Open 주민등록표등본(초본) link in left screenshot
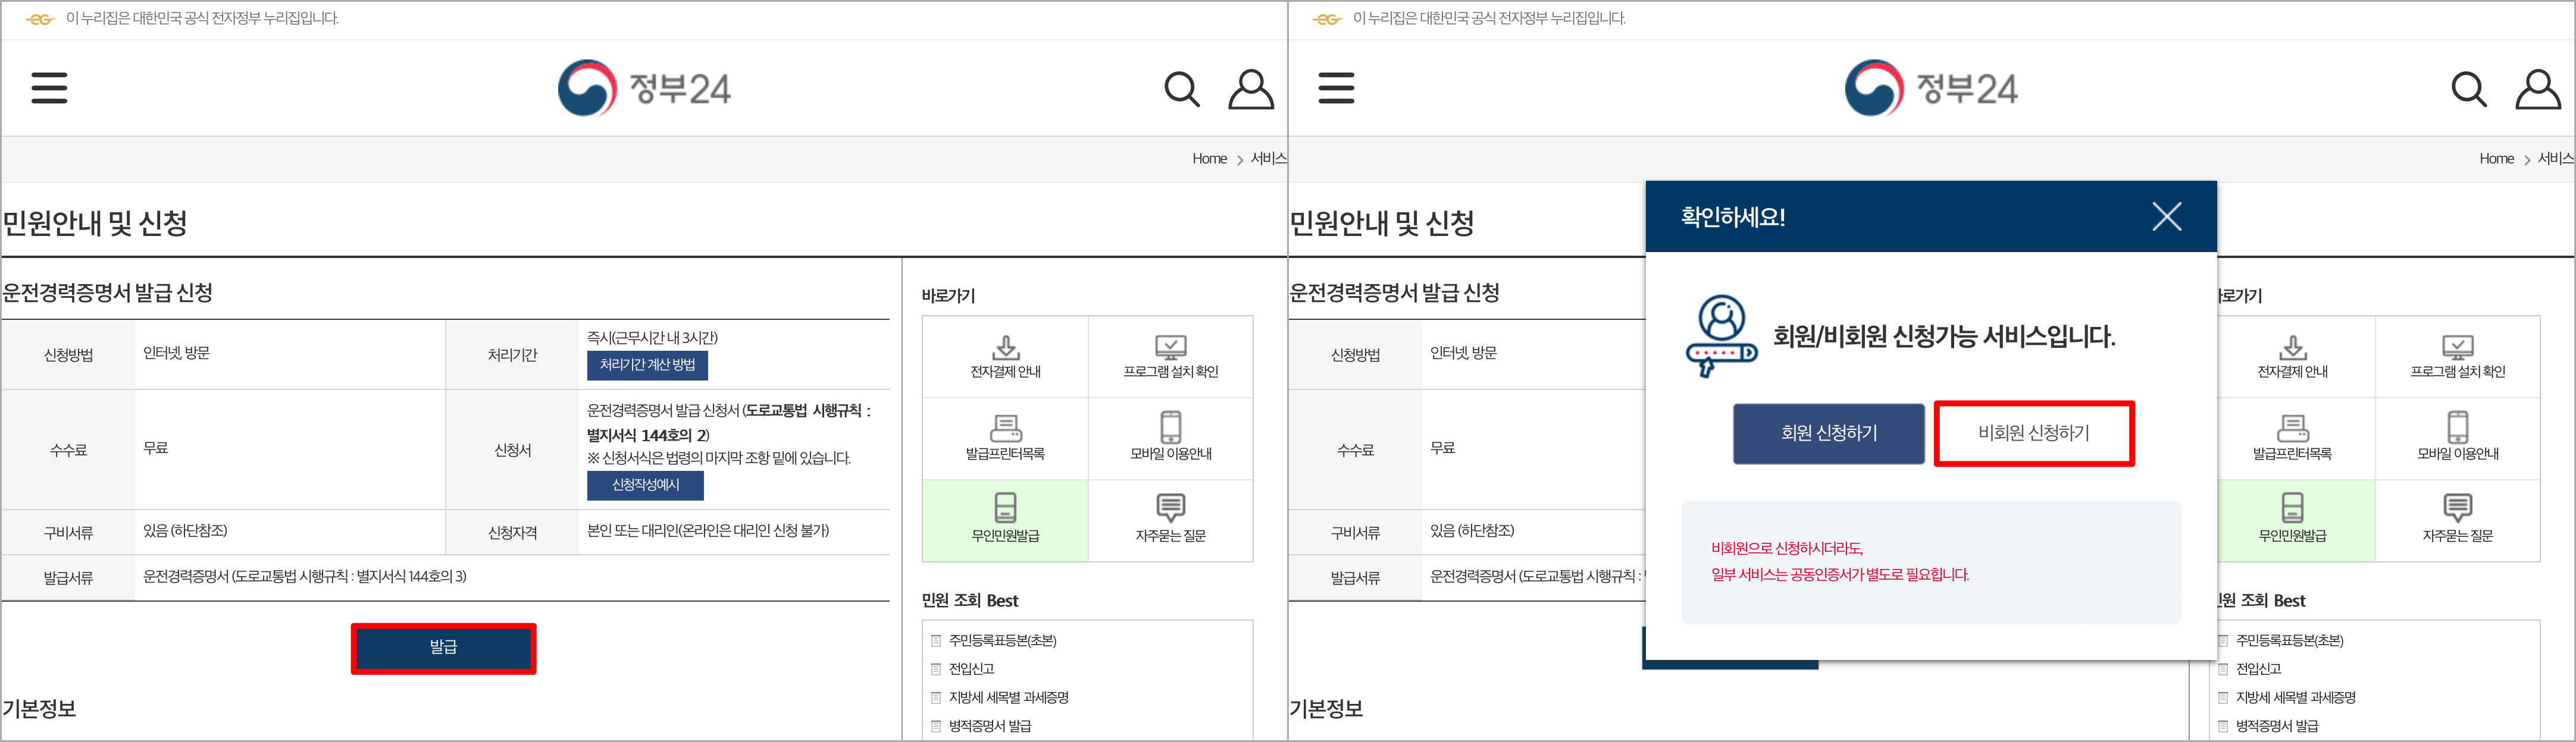The width and height of the screenshot is (2576, 742). coord(1002,641)
